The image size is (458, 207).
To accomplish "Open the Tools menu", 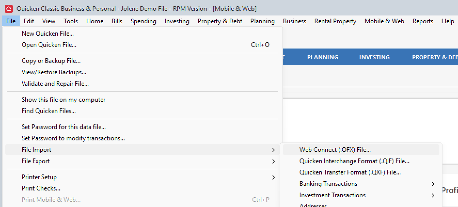I will pos(71,21).
